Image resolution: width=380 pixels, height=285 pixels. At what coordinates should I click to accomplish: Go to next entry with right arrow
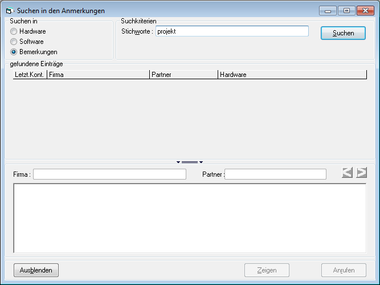362,173
